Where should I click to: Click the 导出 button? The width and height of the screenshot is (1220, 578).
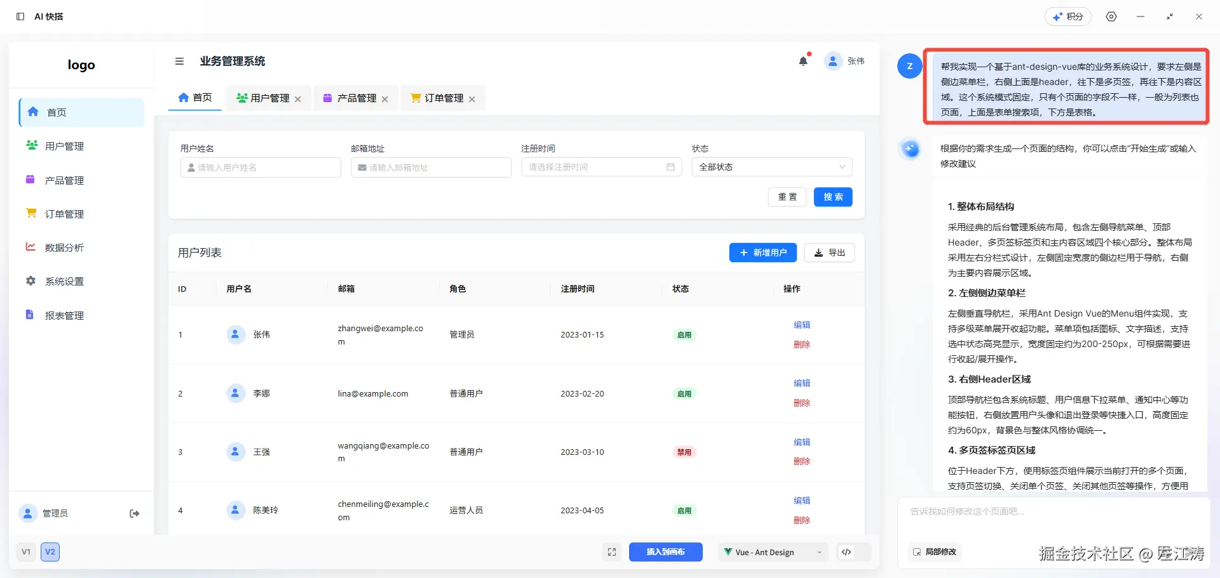829,253
